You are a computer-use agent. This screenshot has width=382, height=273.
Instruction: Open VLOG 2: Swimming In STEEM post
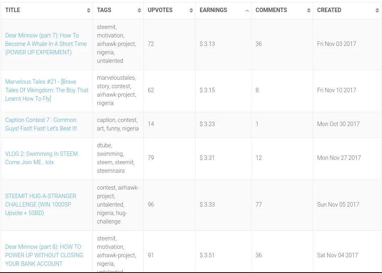[42, 158]
